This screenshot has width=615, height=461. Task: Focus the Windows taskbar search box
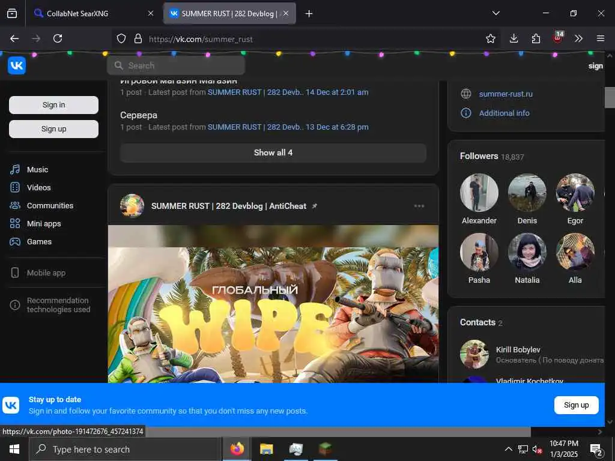coord(124,449)
